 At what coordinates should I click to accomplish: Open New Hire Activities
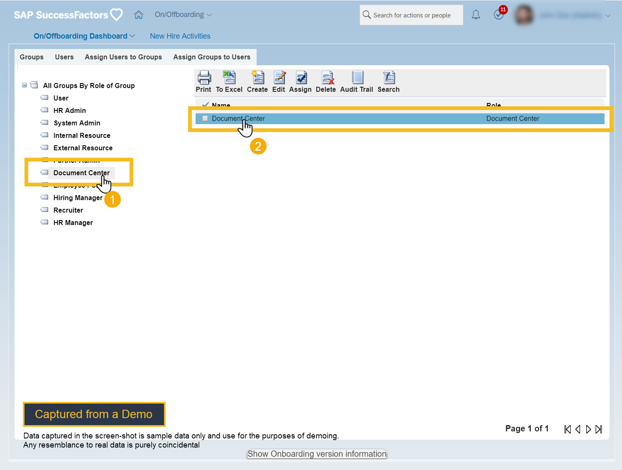point(180,36)
